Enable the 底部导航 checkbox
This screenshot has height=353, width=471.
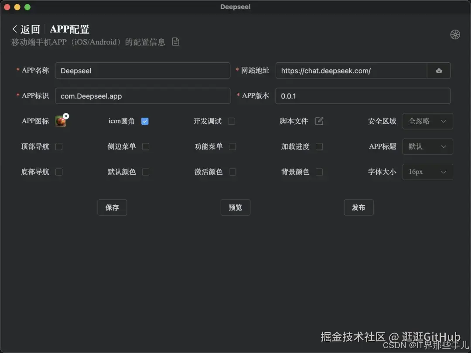[x=59, y=172]
